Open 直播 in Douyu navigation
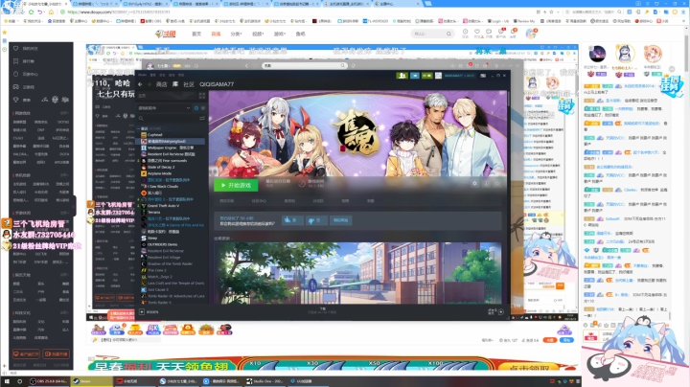This screenshot has width=690, height=387. tap(216, 34)
